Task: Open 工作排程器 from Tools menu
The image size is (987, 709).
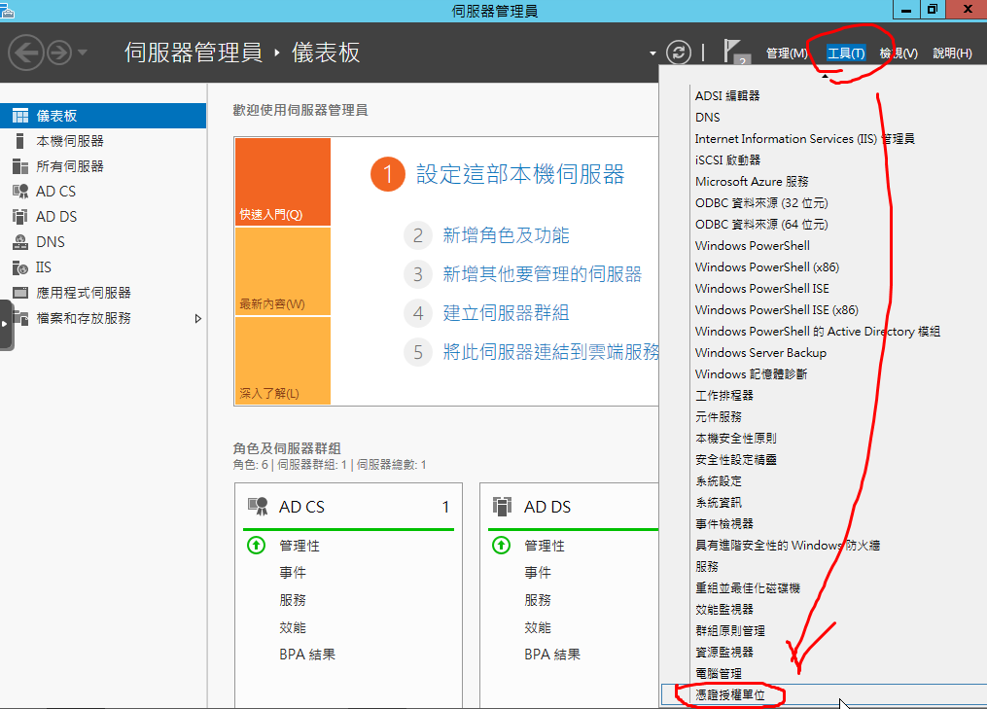Action: (723, 396)
